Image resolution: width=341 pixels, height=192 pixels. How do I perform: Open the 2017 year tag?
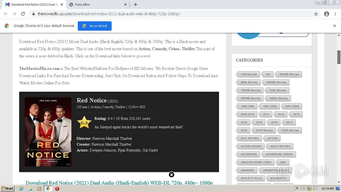[288, 122]
